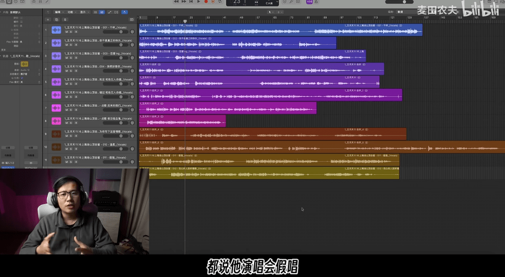Toggle the automation curve icon in tracks toolbar

point(109,12)
